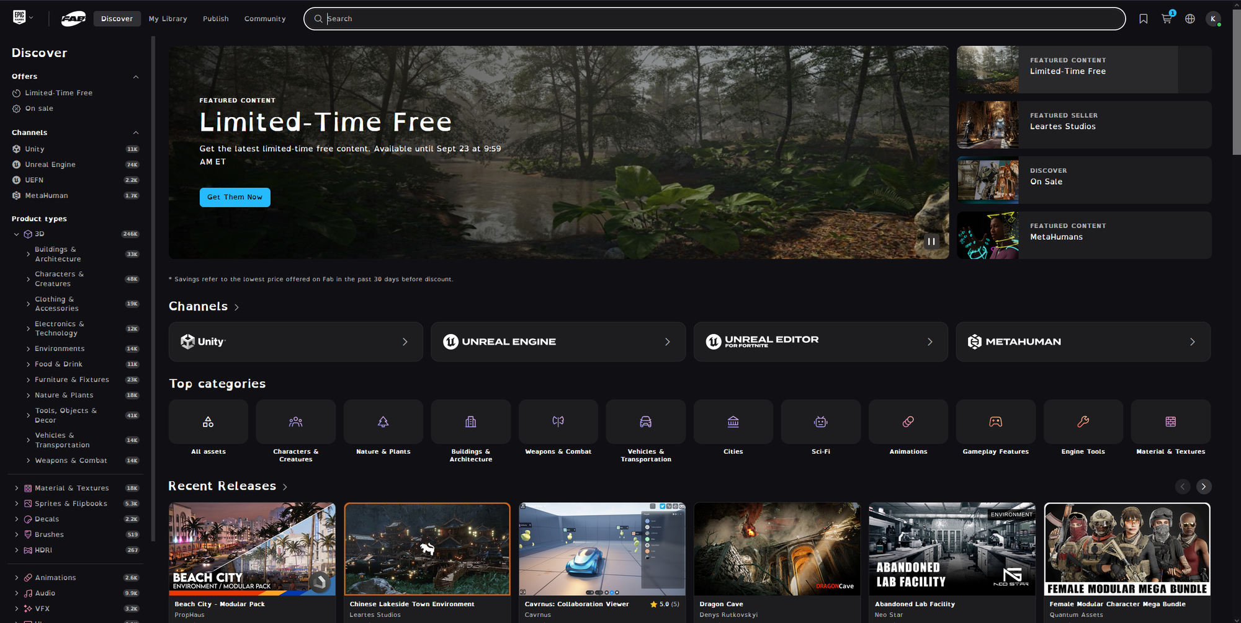Select Nature & Plants top category tile
Image resolution: width=1241 pixels, height=623 pixels.
pos(383,422)
